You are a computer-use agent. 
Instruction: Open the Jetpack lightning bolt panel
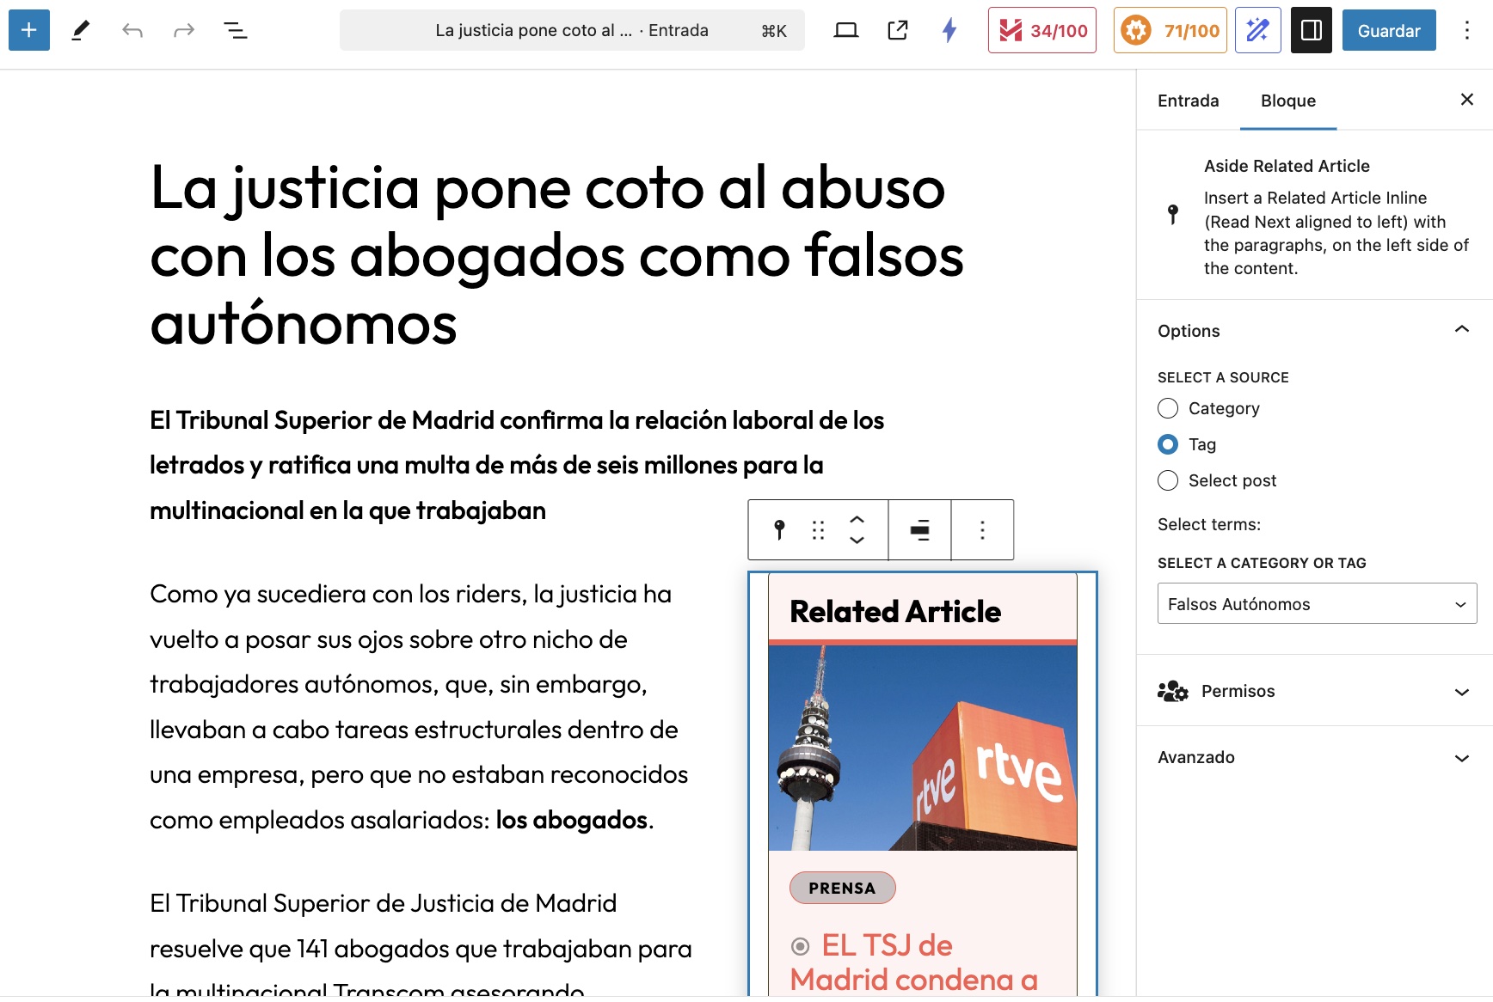[x=949, y=31]
